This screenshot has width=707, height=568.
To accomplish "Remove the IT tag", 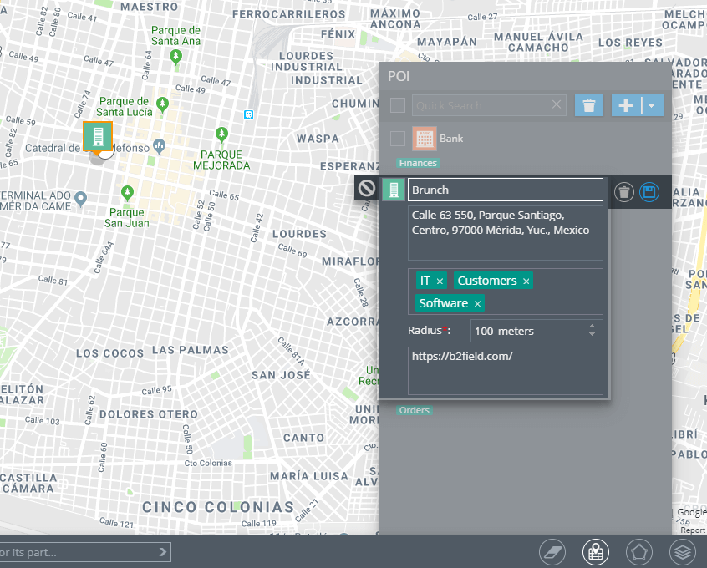I will click(440, 281).
